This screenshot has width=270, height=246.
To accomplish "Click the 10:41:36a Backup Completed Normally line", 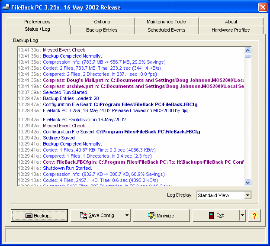I will [60, 56].
